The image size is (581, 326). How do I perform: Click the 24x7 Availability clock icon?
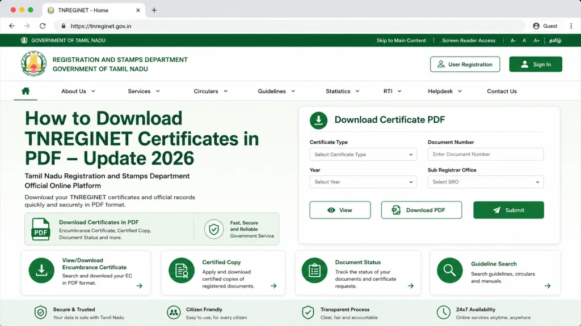[443, 312]
